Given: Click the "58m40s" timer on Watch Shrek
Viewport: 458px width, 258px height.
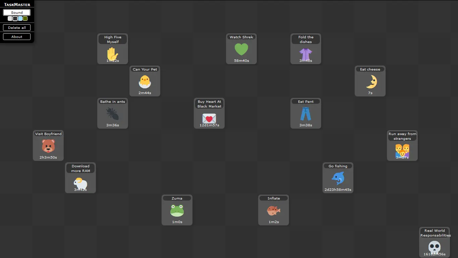Looking at the screenshot, I should (x=241, y=61).
